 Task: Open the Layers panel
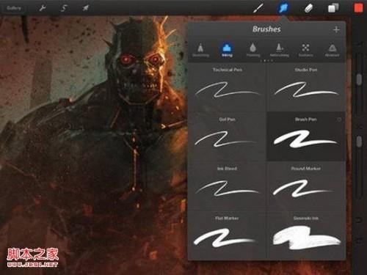tap(333, 8)
